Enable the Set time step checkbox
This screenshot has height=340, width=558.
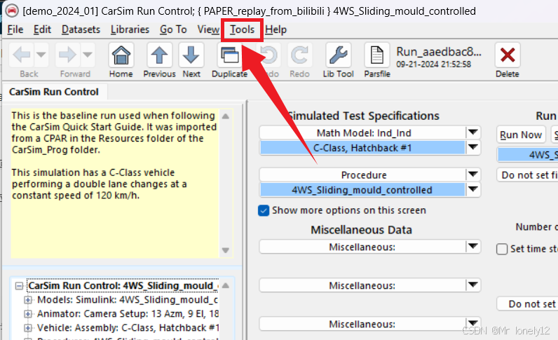[502, 249]
